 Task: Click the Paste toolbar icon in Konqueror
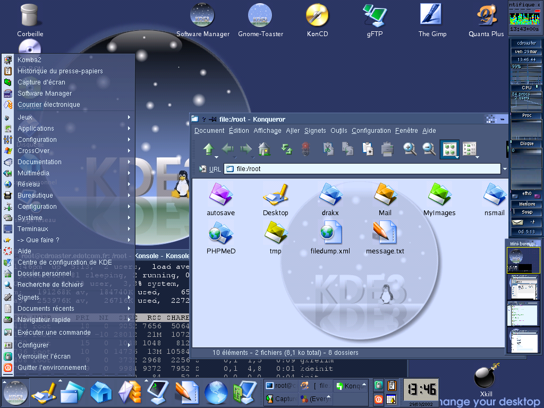tap(368, 149)
